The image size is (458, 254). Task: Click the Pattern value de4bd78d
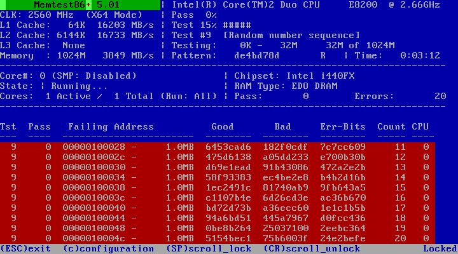pyautogui.click(x=257, y=56)
